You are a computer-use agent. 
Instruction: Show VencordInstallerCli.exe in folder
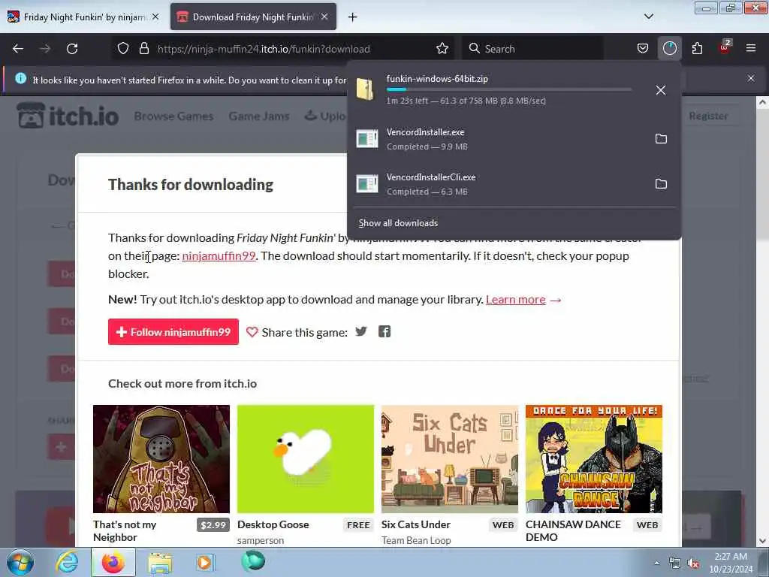(x=661, y=184)
